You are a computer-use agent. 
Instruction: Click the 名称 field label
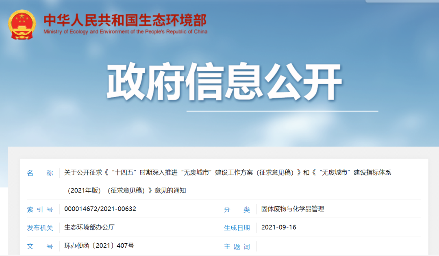(40, 173)
